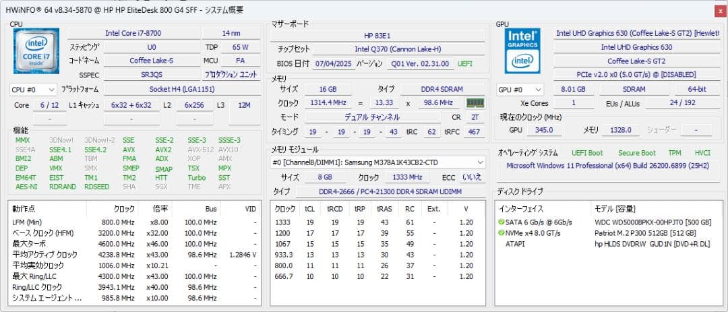This screenshot has width=728, height=312.
Task: Click the NVMe x4 green status icon
Action: click(x=501, y=233)
